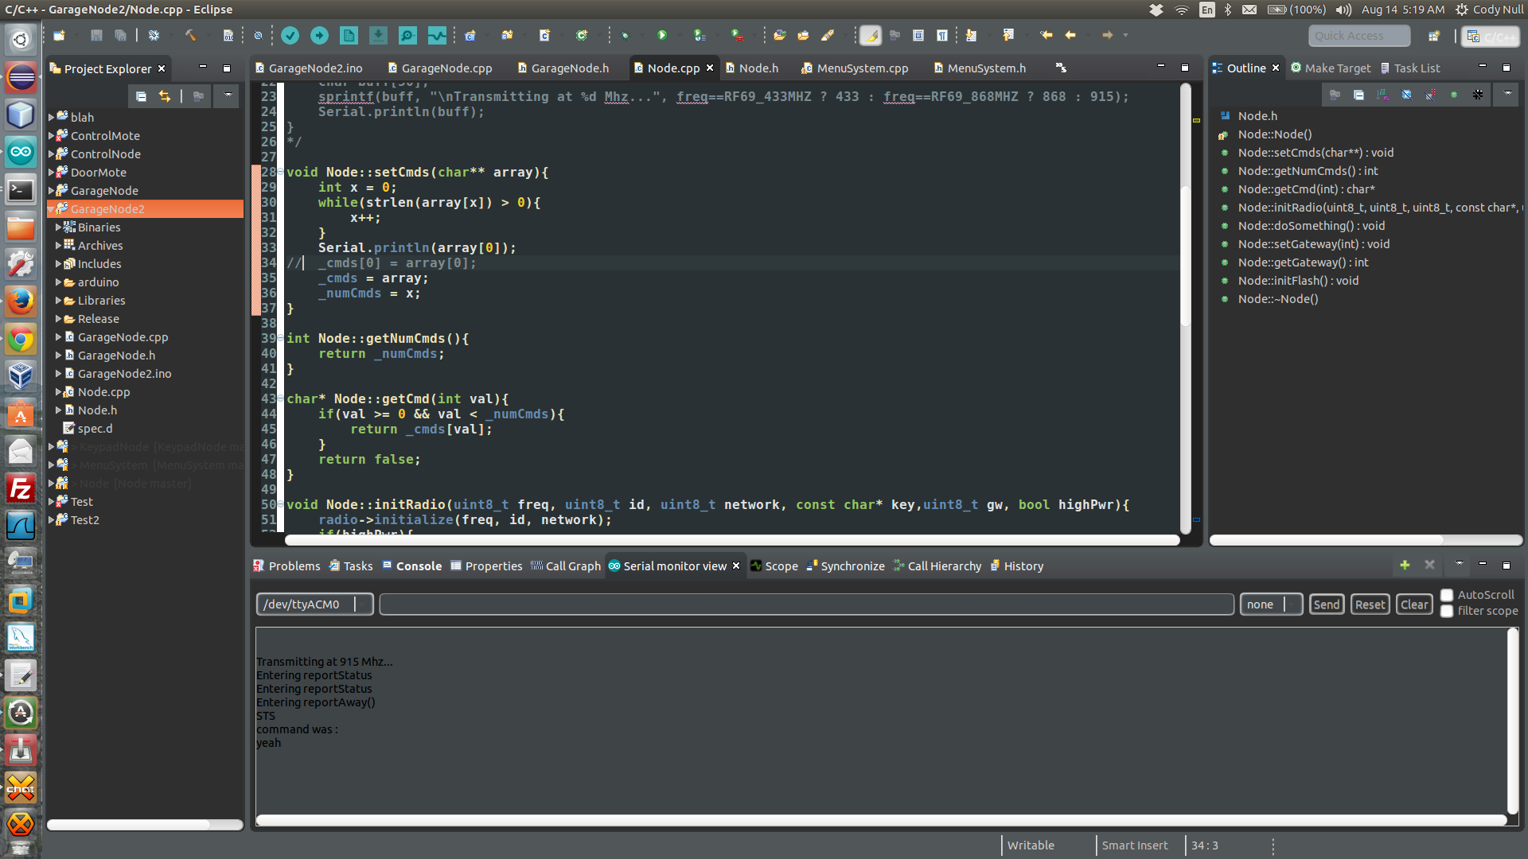Expand the Libraries folder
This screenshot has width=1528, height=859.
click(x=59, y=301)
